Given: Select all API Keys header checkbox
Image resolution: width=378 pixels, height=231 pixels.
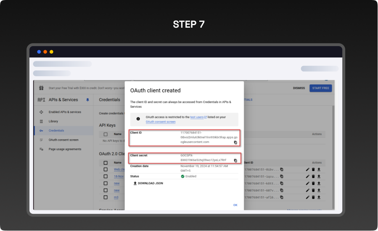Looking at the screenshot, I should point(106,134).
